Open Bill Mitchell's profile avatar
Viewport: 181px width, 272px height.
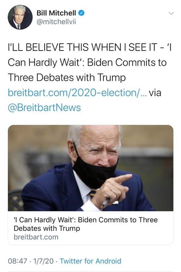pyautogui.click(x=20, y=17)
